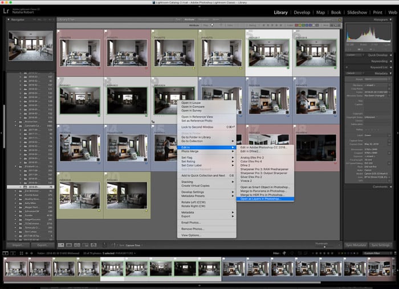This screenshot has width=399, height=289.
Task: Select first grid thumbnail with red label
Action: [80, 52]
